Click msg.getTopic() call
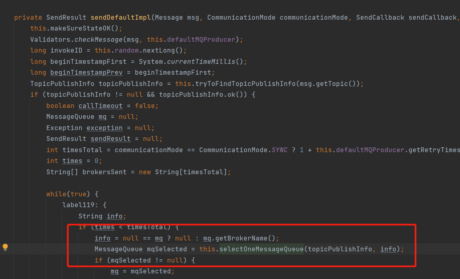 click(328, 84)
